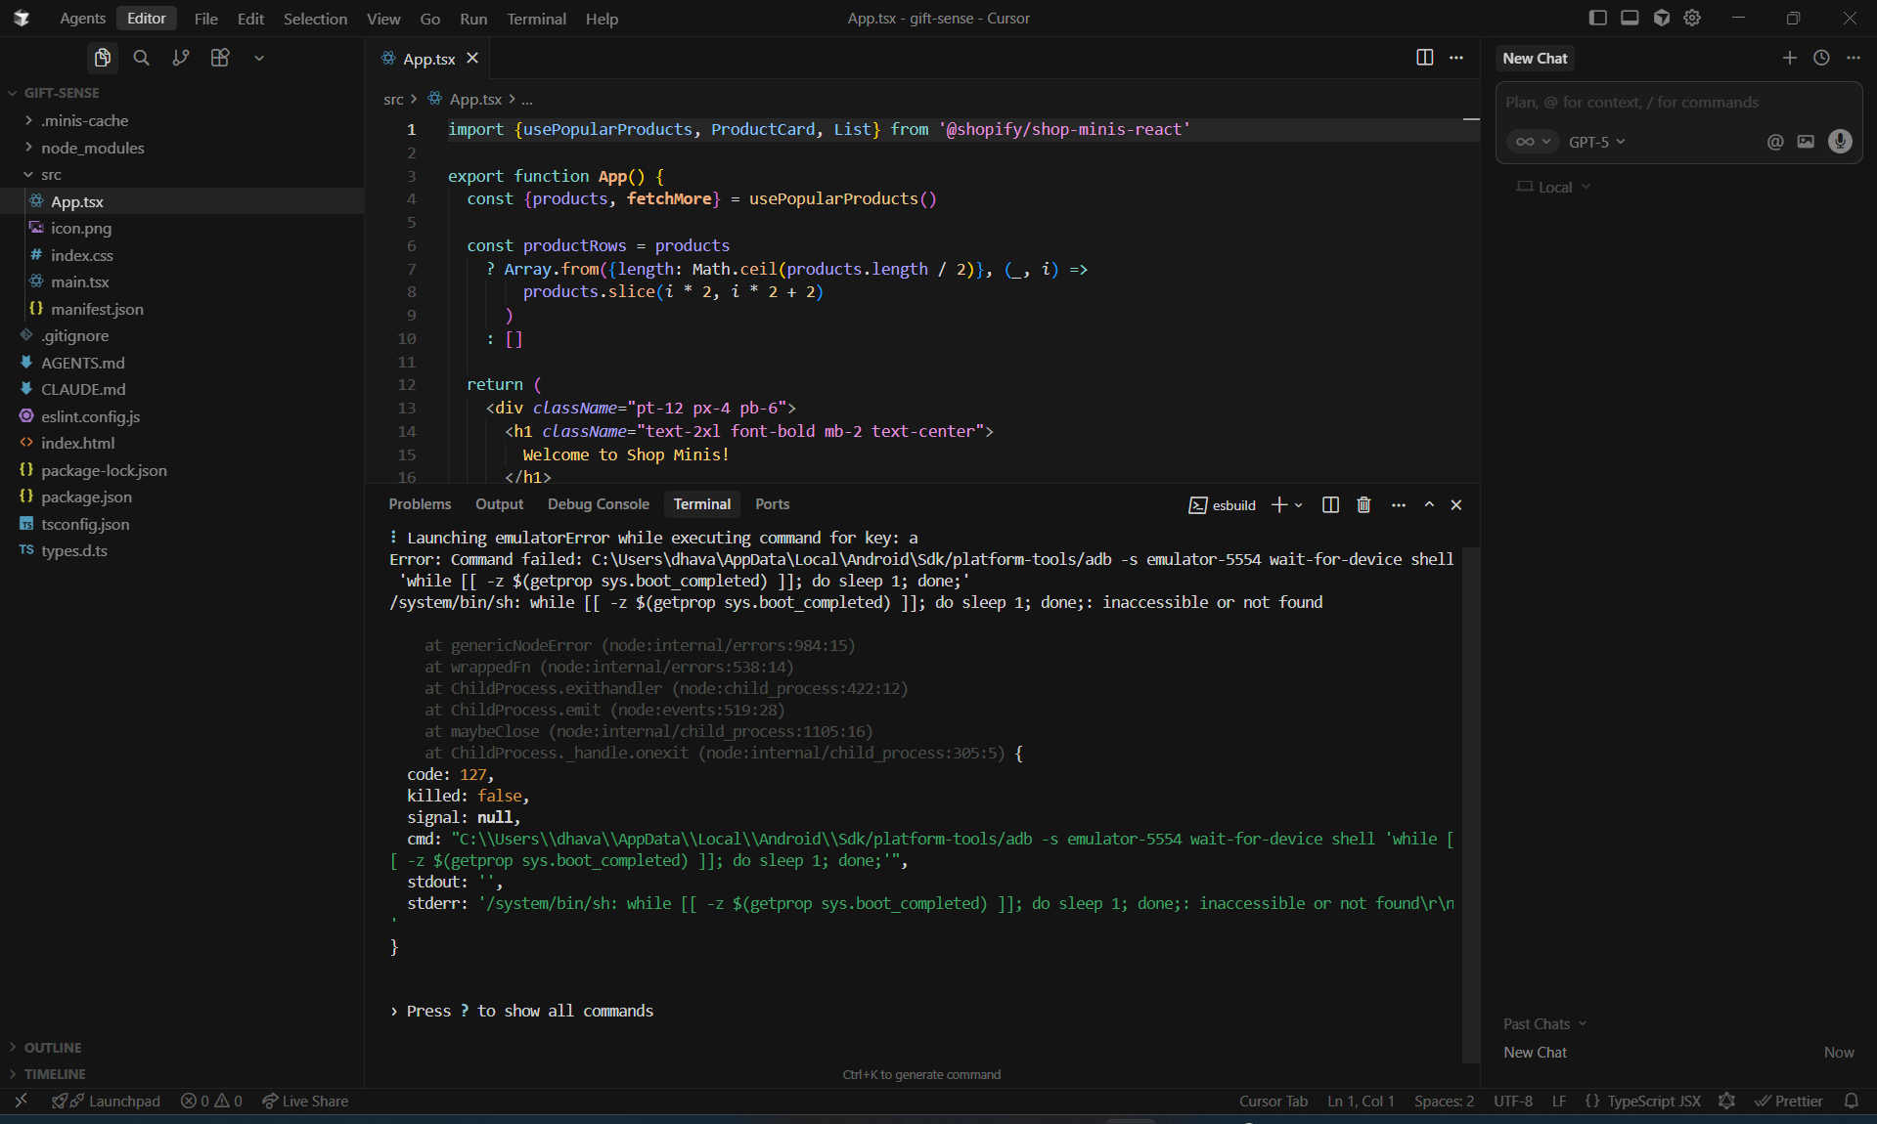The width and height of the screenshot is (1877, 1124).
Task: Click the chat prompt input field
Action: [x=1678, y=102]
